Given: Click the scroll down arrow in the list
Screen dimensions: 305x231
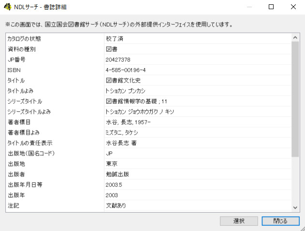Looking at the screenshot, I should pyautogui.click(x=295, y=207).
